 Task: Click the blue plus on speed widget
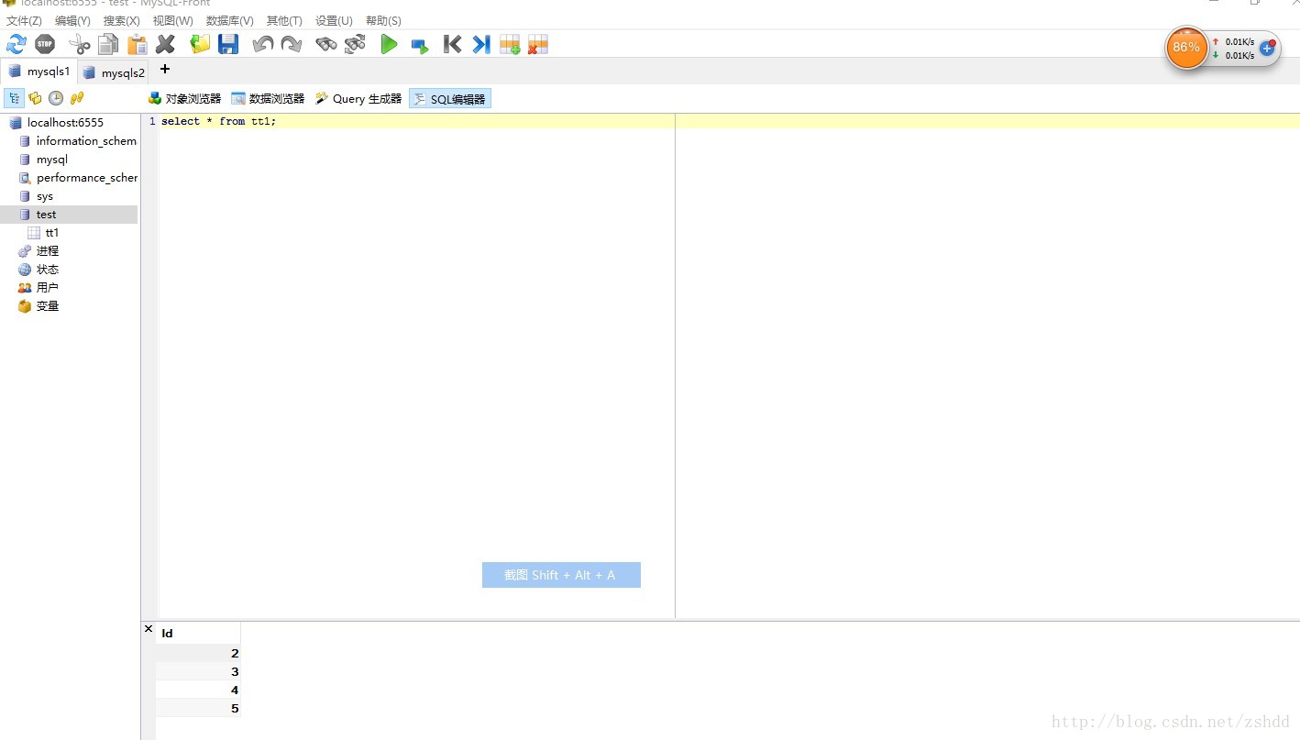(x=1267, y=48)
